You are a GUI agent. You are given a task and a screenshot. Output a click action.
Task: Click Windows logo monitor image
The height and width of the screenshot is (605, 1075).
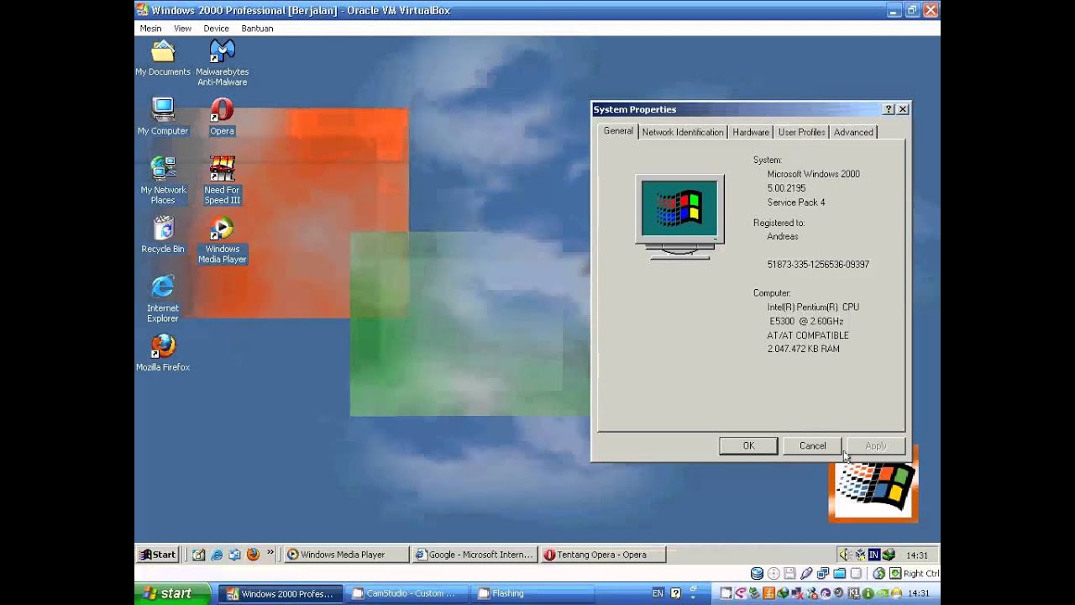tap(679, 217)
